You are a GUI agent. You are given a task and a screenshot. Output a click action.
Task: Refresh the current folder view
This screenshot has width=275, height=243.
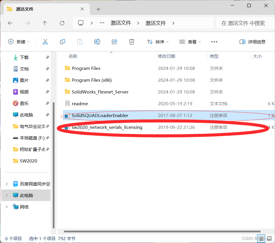(62, 23)
